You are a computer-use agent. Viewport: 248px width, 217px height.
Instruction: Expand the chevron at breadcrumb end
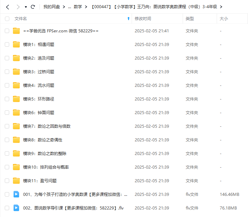coord(221,7)
